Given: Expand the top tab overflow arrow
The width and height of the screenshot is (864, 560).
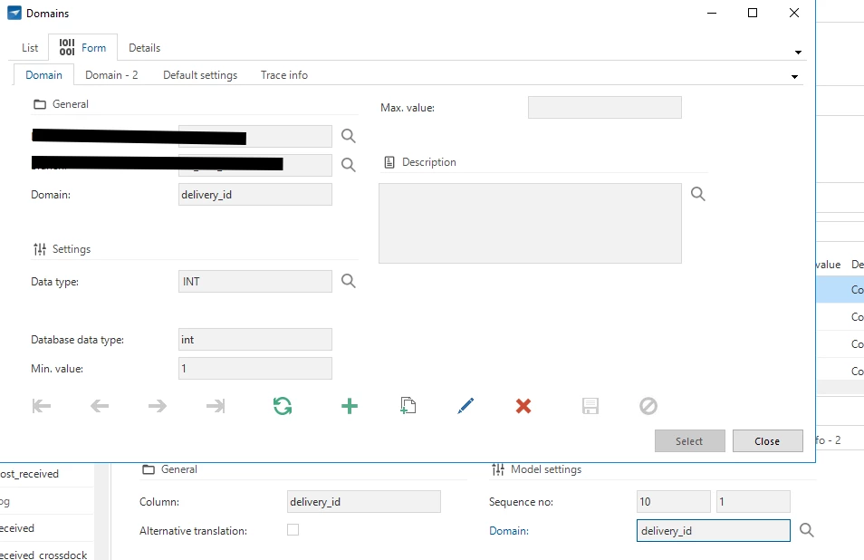Looking at the screenshot, I should click(x=798, y=53).
